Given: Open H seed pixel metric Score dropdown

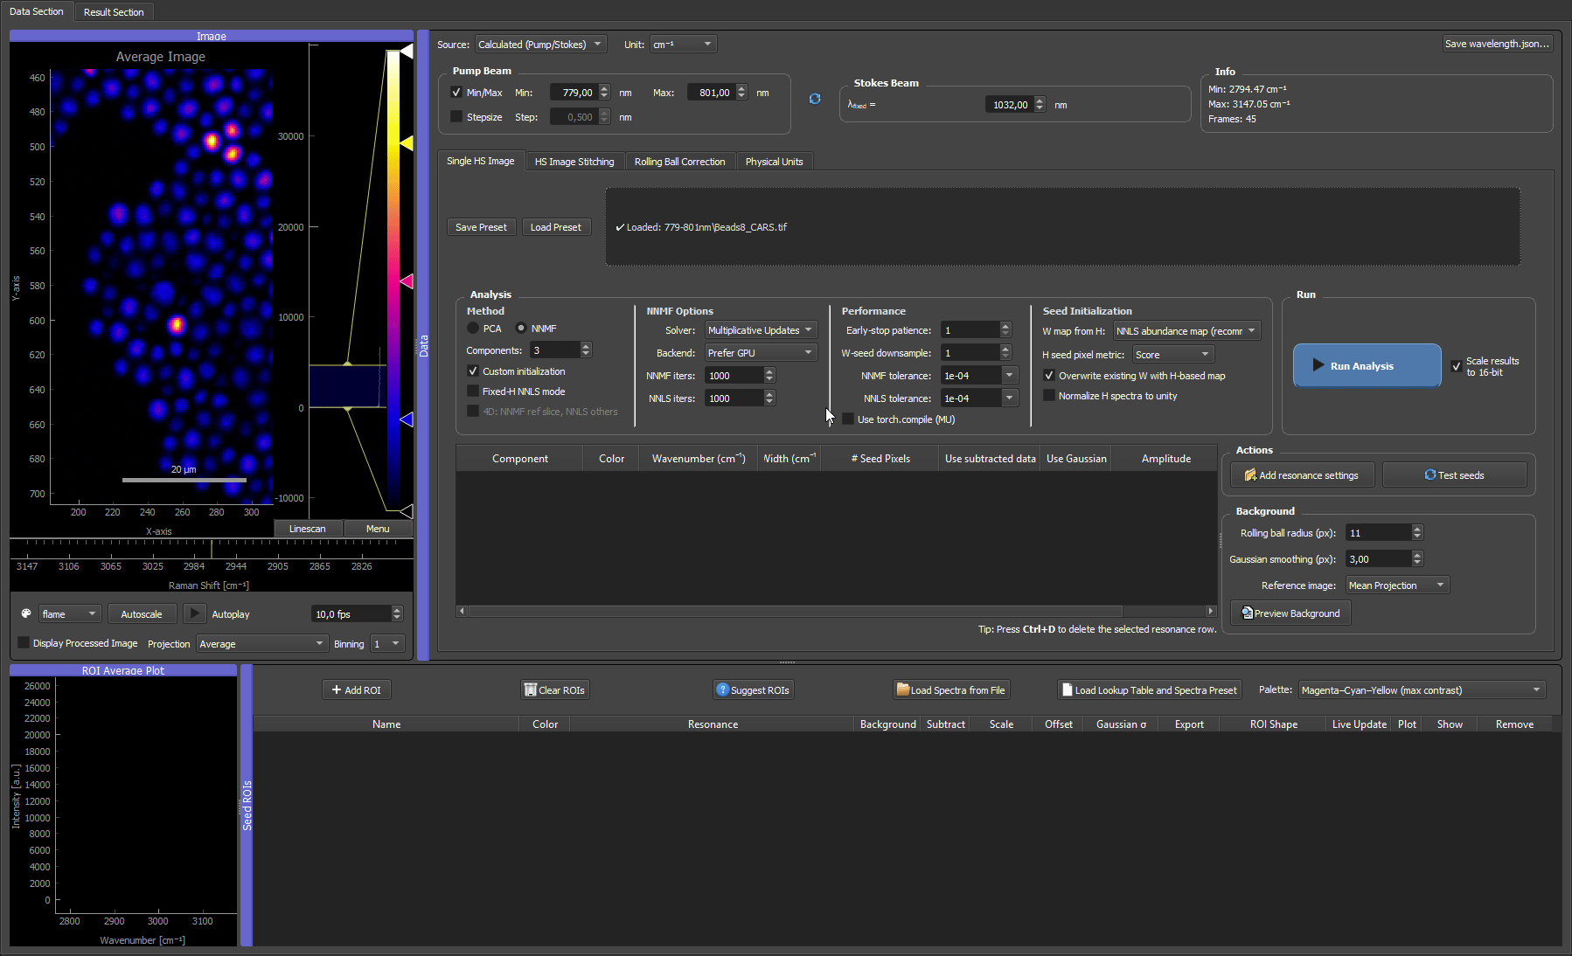Looking at the screenshot, I should pyautogui.click(x=1173, y=355).
